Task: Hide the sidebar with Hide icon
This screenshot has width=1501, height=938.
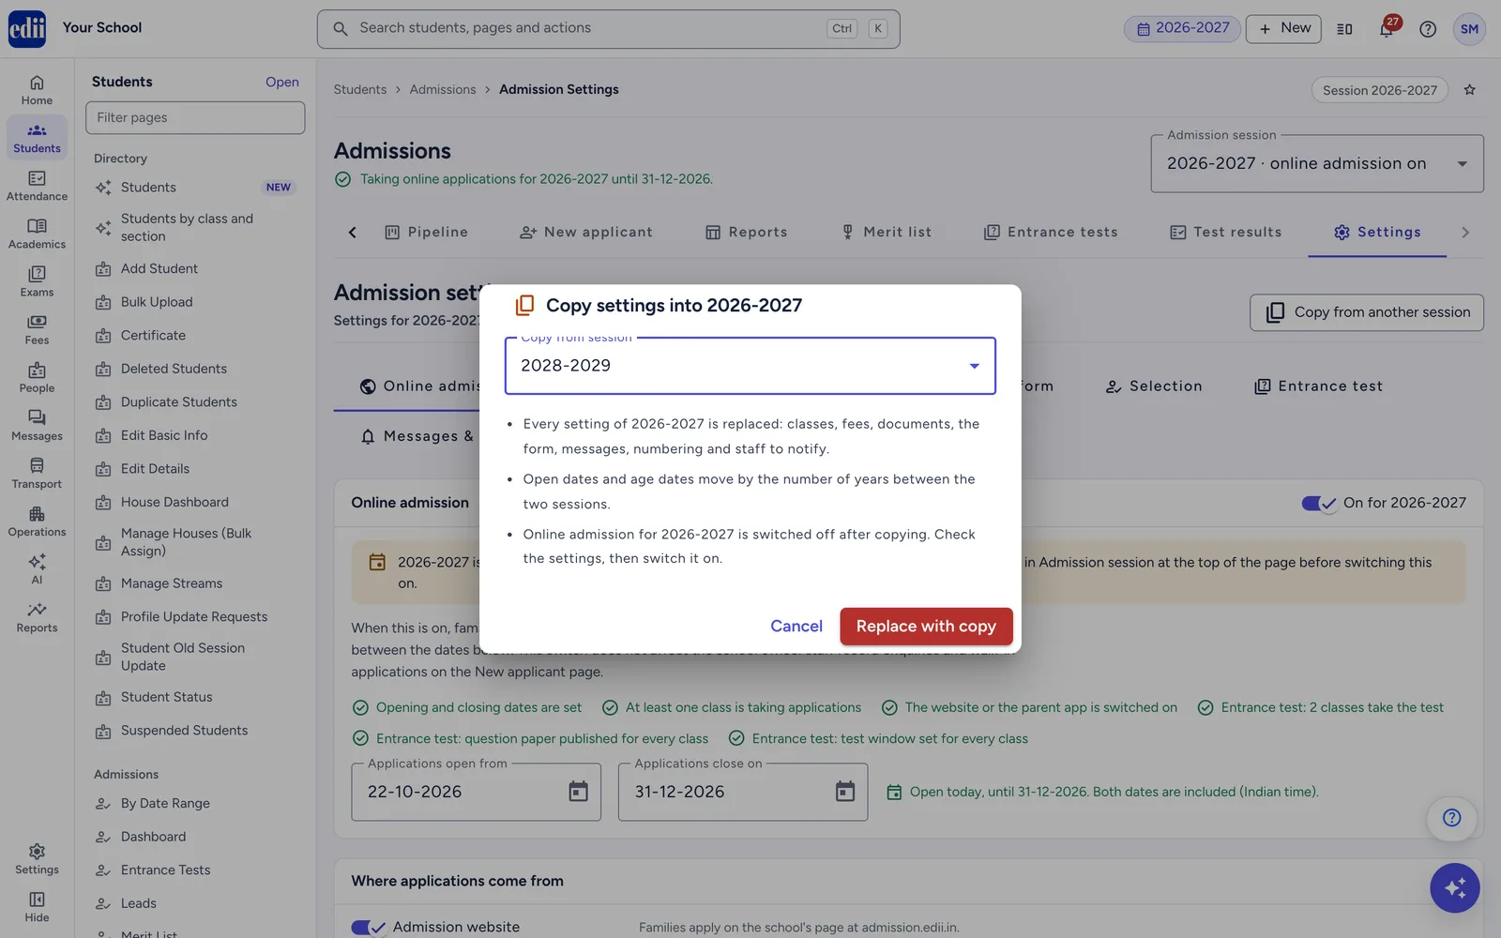Action: (x=37, y=907)
